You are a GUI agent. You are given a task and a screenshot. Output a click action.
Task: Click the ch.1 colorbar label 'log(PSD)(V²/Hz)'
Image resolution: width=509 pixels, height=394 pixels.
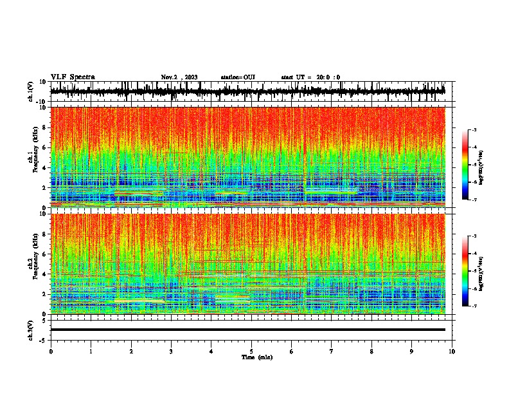481,168
